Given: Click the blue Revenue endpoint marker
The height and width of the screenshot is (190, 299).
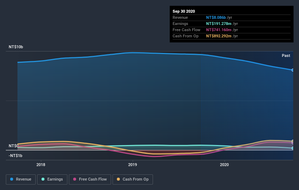Looking at the screenshot, I should tap(293, 70).
